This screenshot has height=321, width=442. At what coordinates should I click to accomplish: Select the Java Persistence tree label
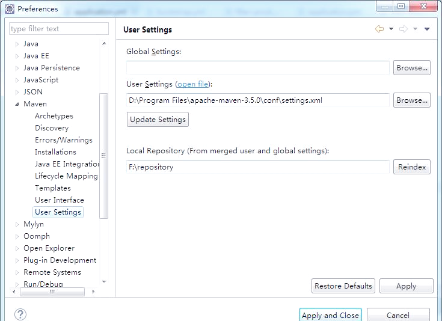click(x=52, y=68)
